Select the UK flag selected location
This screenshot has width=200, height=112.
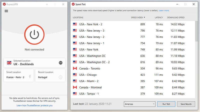[9, 63]
